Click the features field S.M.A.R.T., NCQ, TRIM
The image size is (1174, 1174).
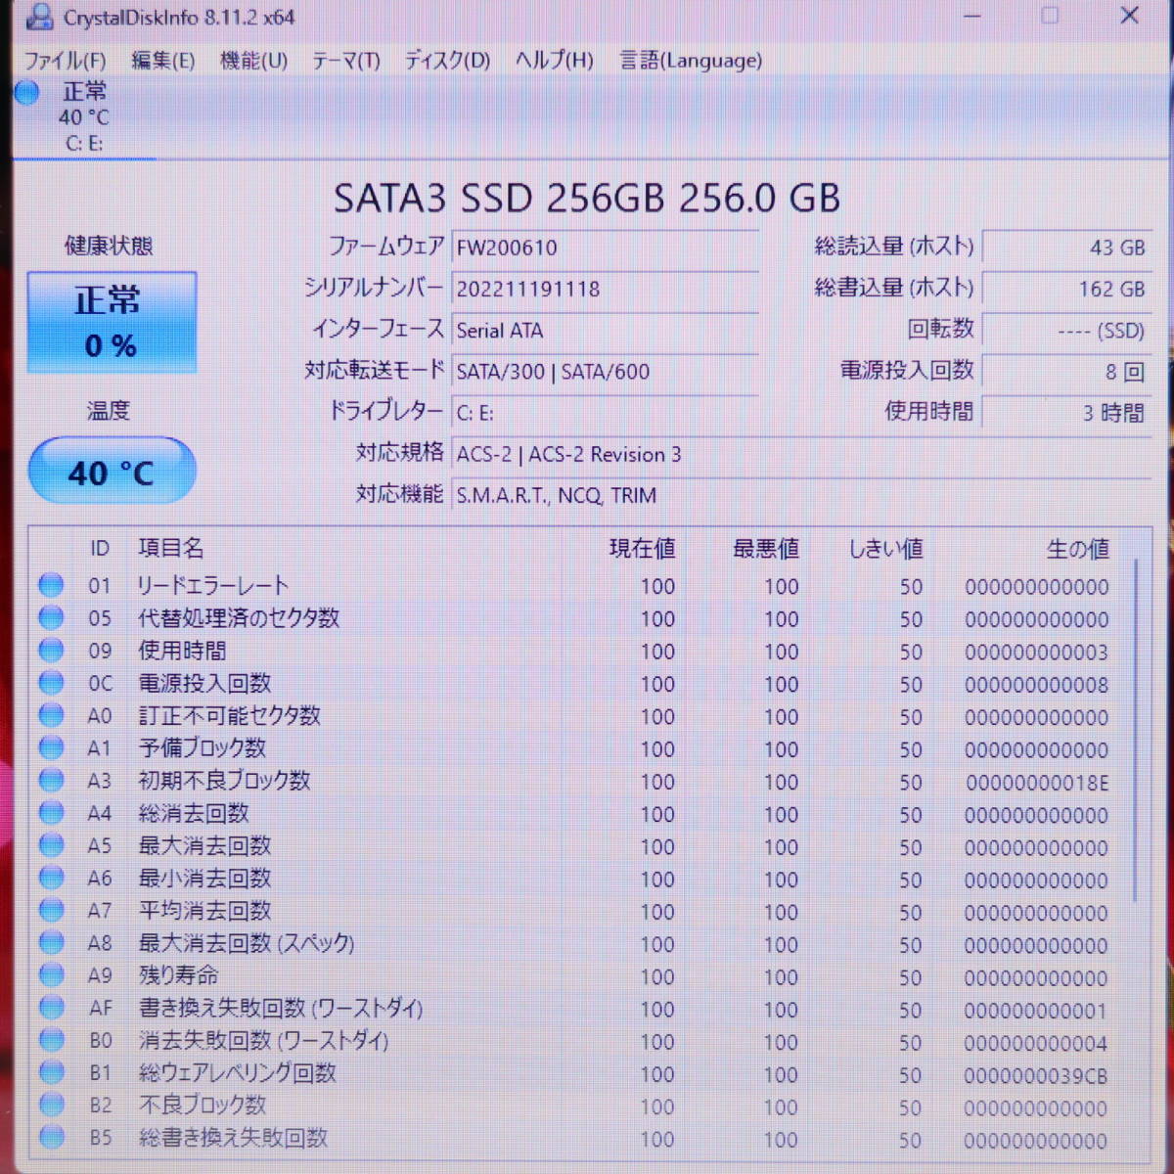802,495
